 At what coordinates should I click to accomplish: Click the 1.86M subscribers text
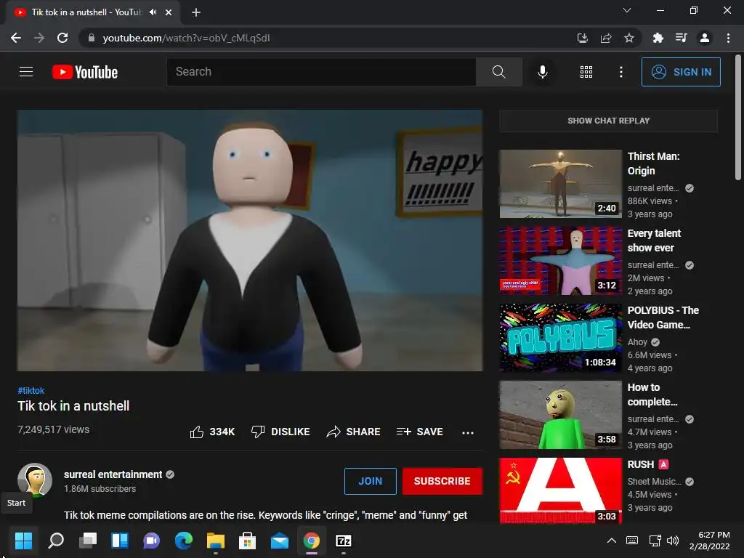click(100, 489)
